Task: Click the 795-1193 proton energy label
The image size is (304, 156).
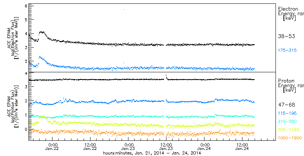Action: [x=288, y=130]
